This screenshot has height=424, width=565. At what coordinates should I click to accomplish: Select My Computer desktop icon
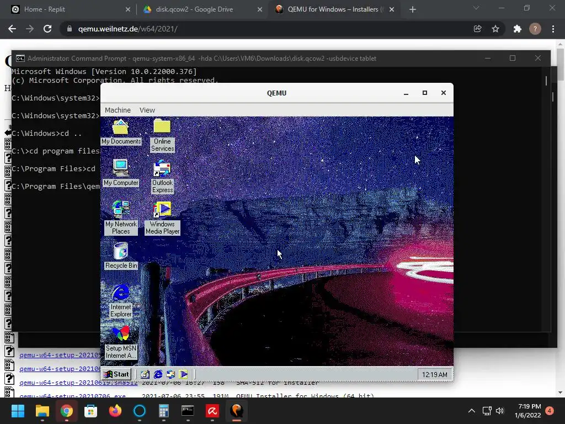pos(121,173)
